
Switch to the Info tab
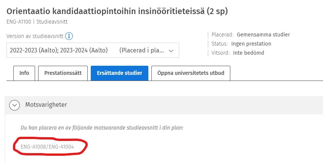click(x=24, y=73)
